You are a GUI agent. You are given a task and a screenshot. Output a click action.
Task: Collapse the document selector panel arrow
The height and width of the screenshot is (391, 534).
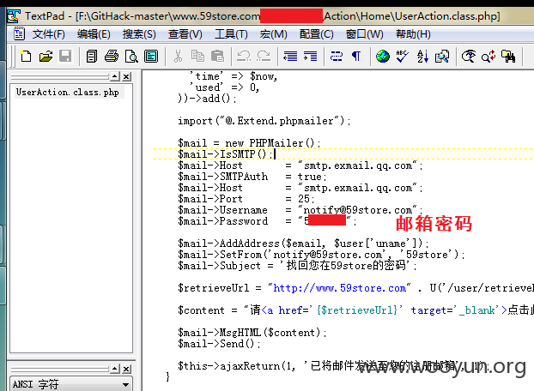click(x=115, y=77)
